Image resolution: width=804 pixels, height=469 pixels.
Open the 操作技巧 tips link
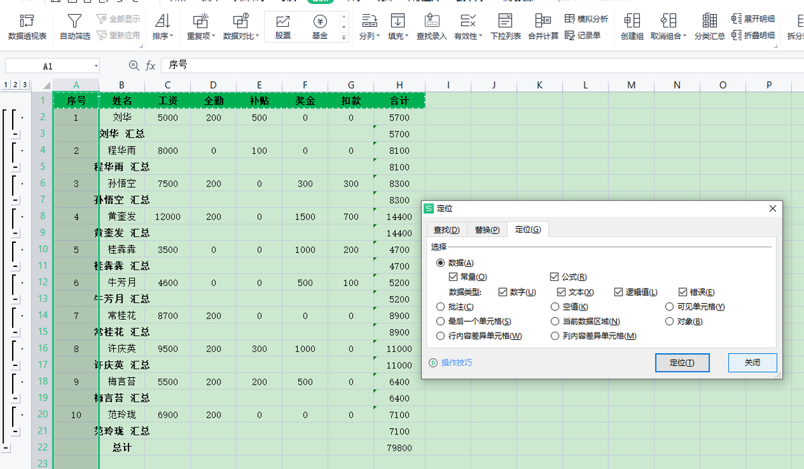click(456, 363)
